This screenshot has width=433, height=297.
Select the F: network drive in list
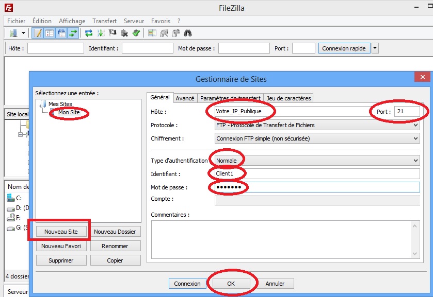14,218
